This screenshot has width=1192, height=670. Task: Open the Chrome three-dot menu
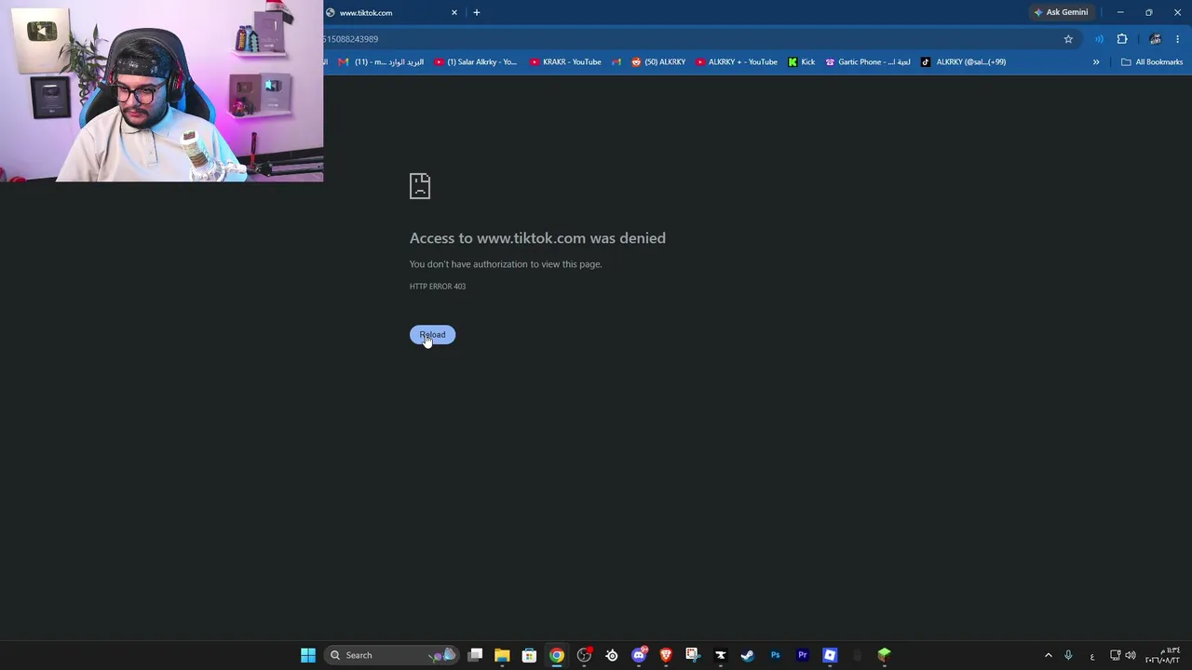click(x=1178, y=39)
